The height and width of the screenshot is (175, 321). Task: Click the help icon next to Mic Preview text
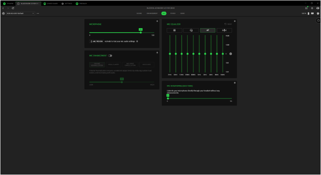(x=137, y=41)
